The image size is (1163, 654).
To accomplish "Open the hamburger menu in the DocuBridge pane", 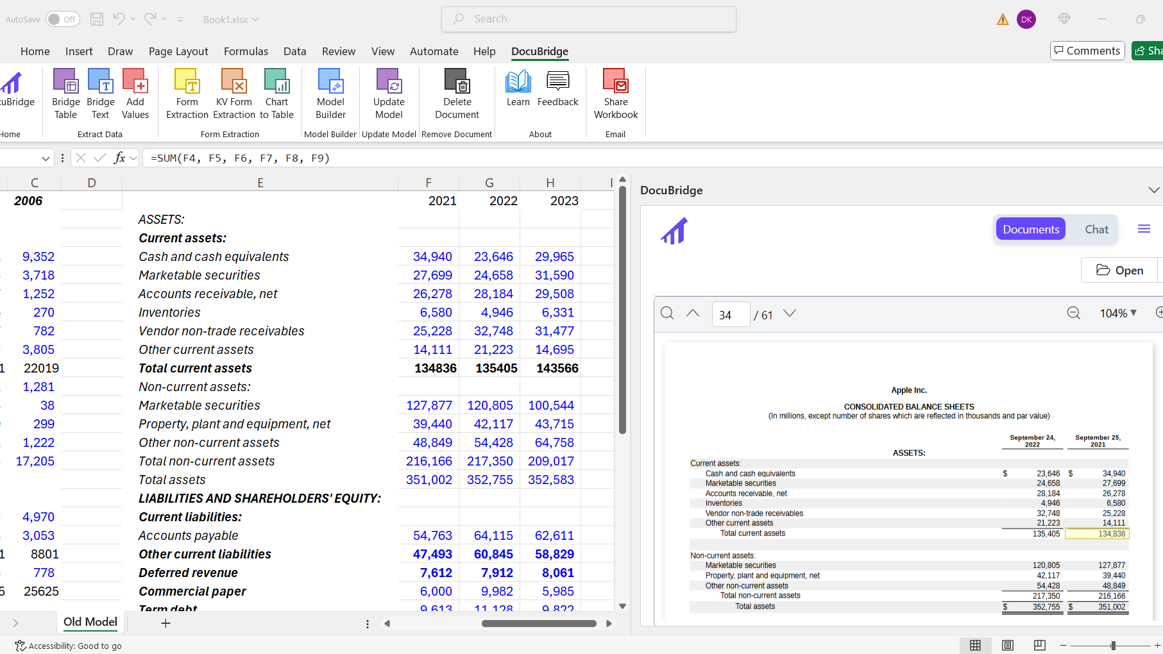I will pyautogui.click(x=1144, y=229).
